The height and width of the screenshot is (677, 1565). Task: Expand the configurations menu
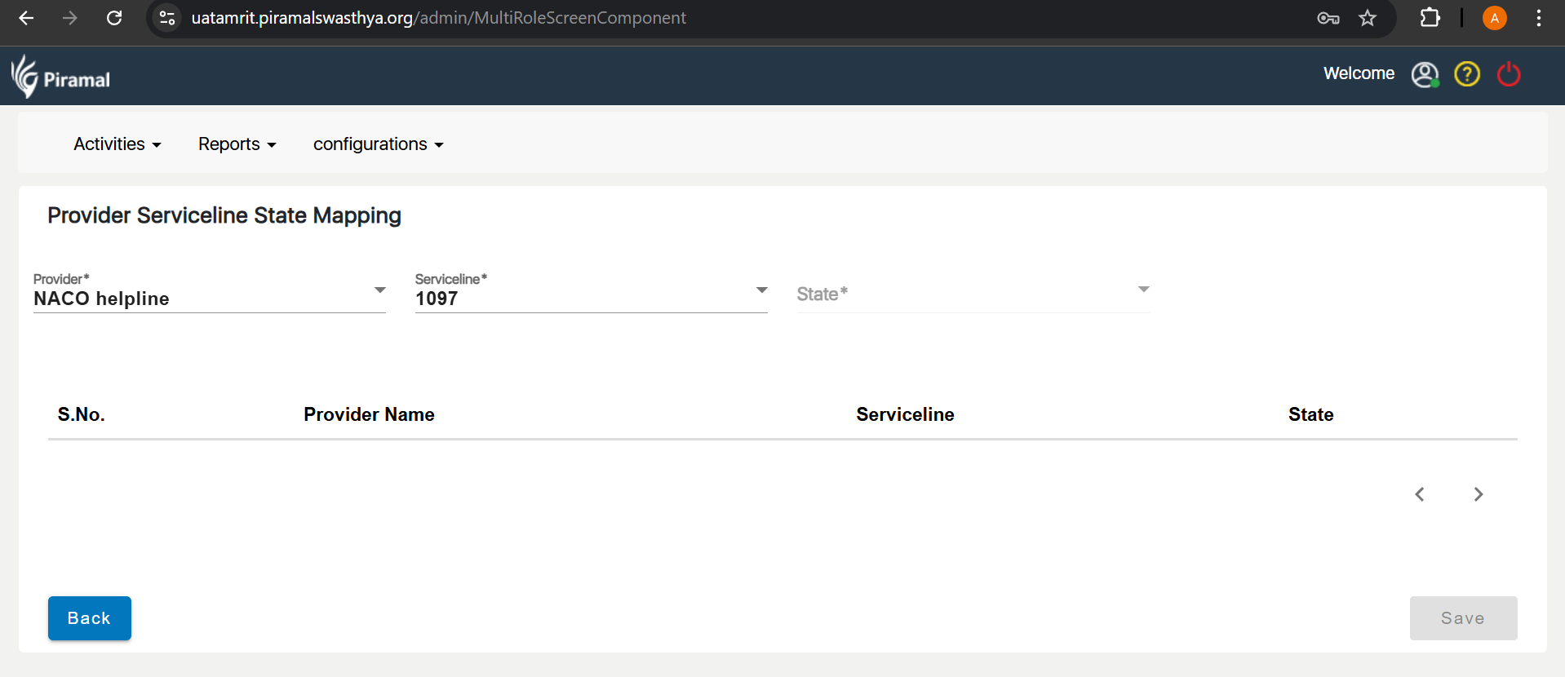378,144
